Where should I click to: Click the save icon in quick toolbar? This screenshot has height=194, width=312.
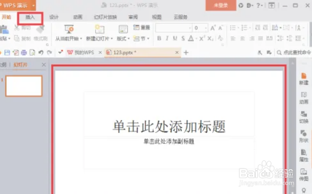[7, 53]
